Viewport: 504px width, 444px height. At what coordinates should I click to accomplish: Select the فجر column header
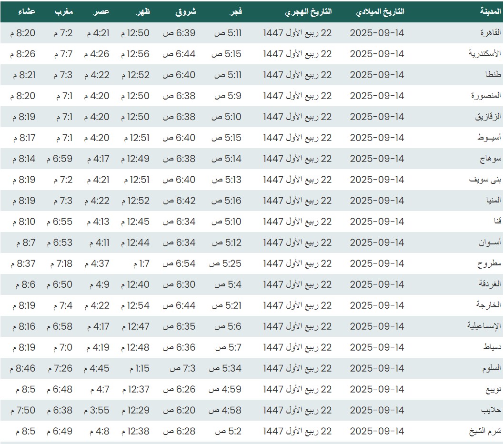(x=236, y=11)
